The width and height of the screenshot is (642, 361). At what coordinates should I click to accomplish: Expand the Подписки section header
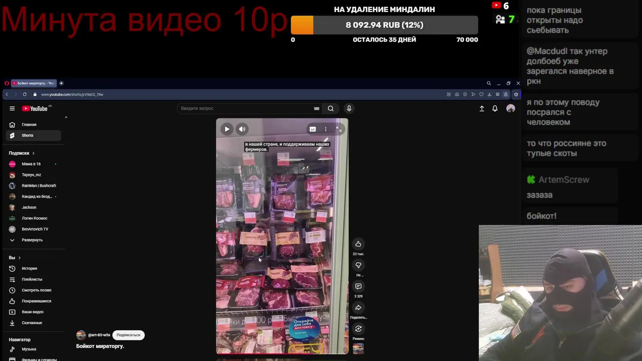[x=22, y=153]
